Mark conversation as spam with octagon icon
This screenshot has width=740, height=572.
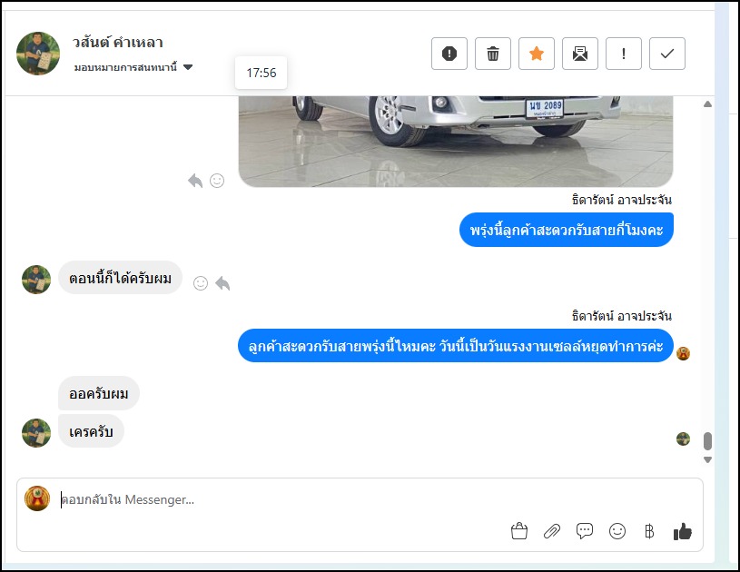tap(449, 54)
